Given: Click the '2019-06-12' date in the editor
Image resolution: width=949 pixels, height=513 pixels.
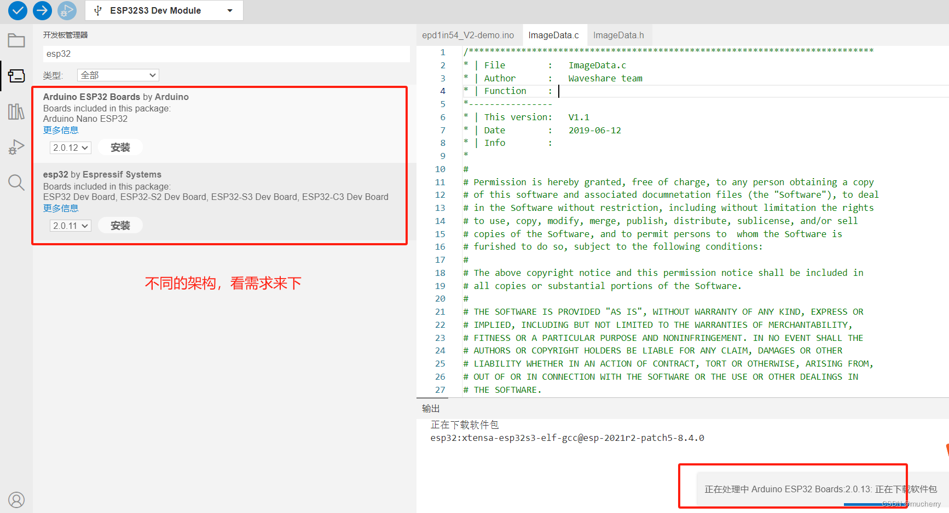Looking at the screenshot, I should pos(595,130).
